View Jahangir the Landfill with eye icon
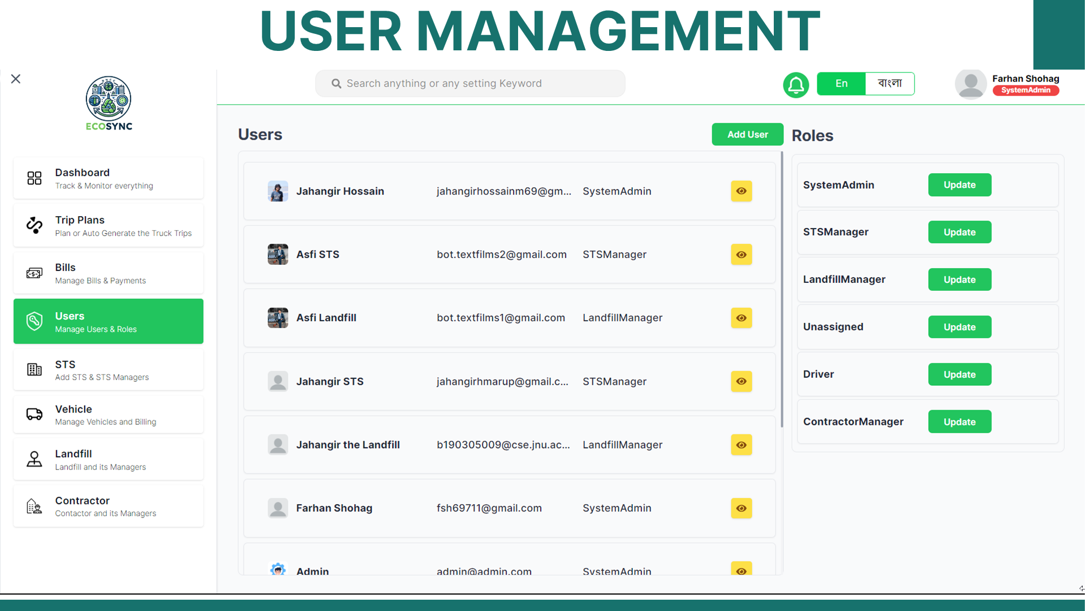The width and height of the screenshot is (1086, 611). point(741,445)
